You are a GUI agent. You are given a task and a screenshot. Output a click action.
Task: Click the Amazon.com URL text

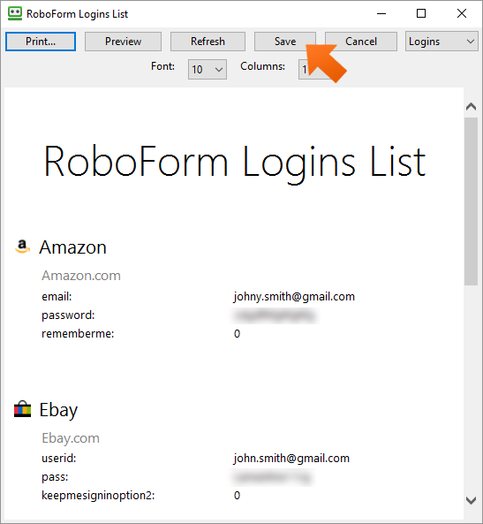tap(81, 276)
